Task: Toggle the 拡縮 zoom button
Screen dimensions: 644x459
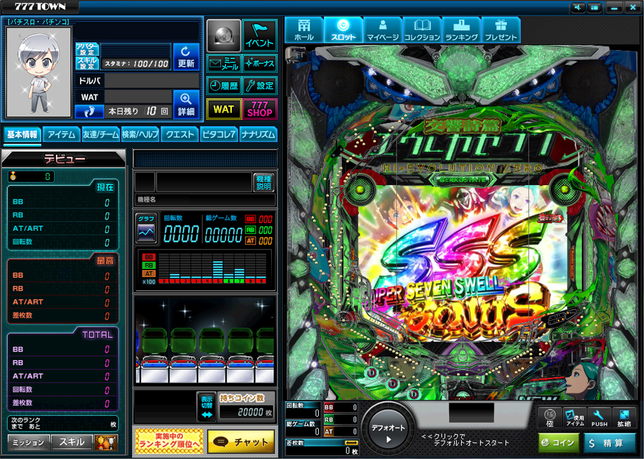Action: tap(624, 418)
